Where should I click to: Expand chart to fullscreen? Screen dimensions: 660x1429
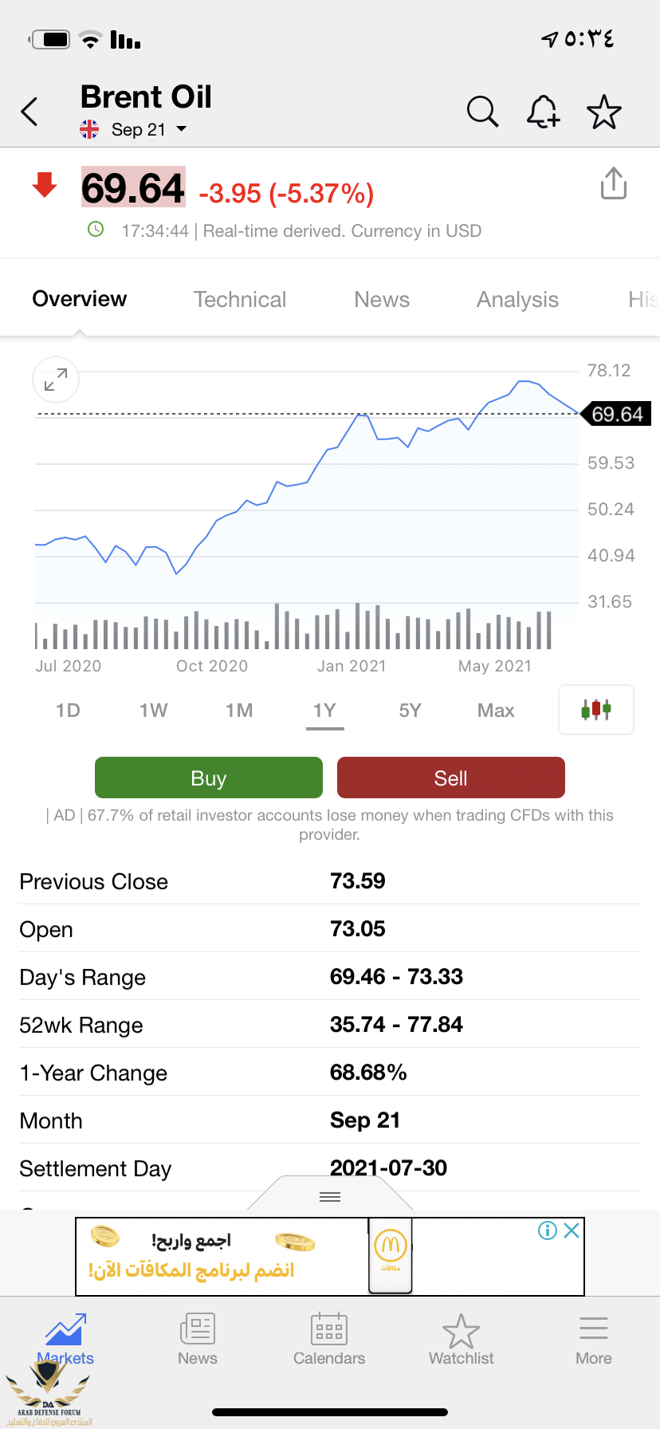pyautogui.click(x=56, y=380)
